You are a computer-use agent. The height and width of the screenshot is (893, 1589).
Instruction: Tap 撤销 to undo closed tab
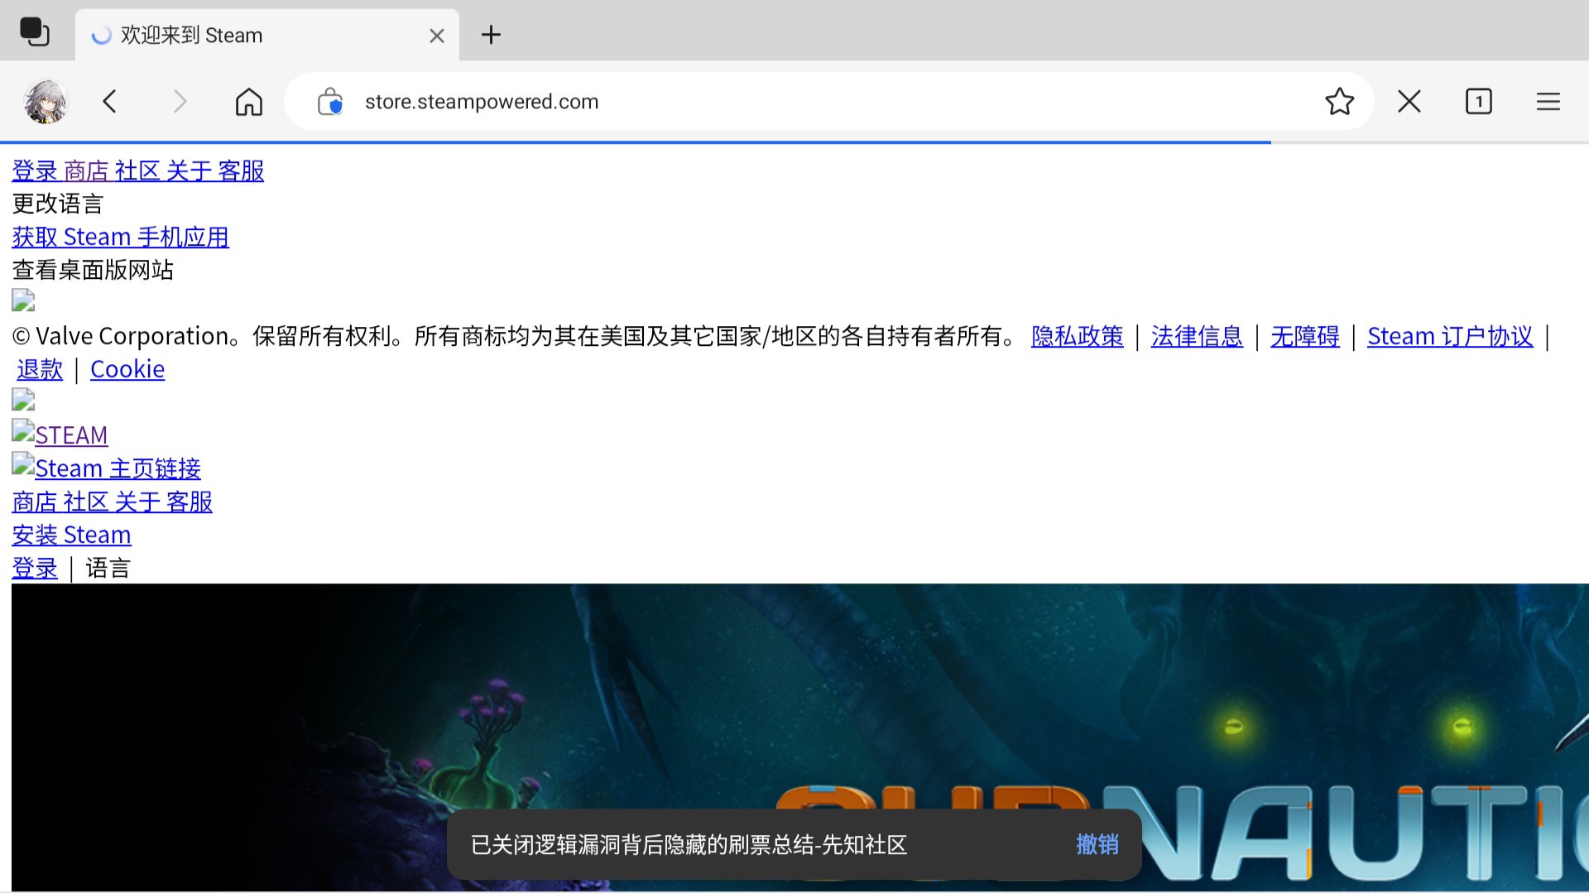click(1097, 844)
